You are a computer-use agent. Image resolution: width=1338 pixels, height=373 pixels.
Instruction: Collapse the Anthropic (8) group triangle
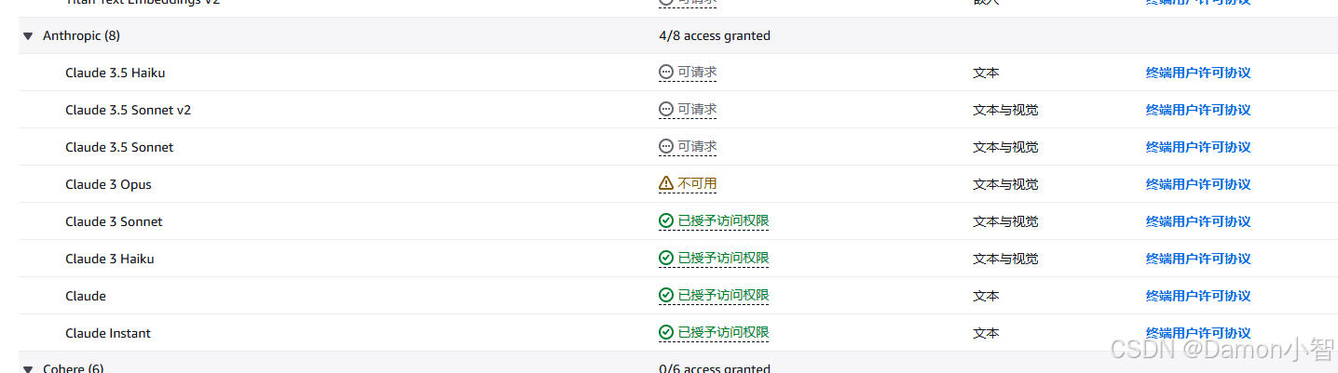tap(28, 36)
